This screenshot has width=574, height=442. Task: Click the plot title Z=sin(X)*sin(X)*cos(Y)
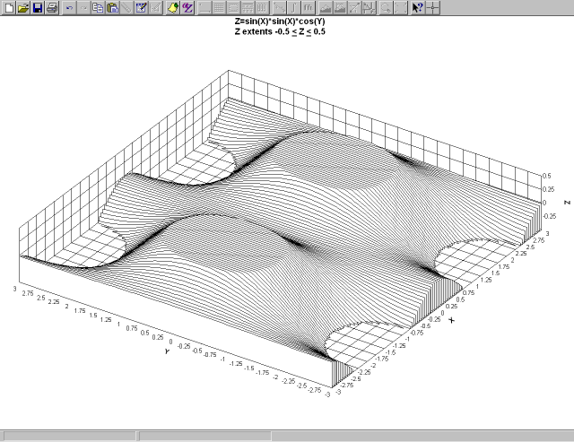pyautogui.click(x=280, y=22)
